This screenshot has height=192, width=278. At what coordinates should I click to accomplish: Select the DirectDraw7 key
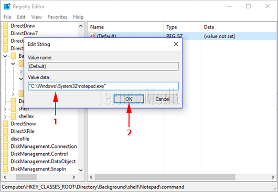pyautogui.click(x=24, y=34)
